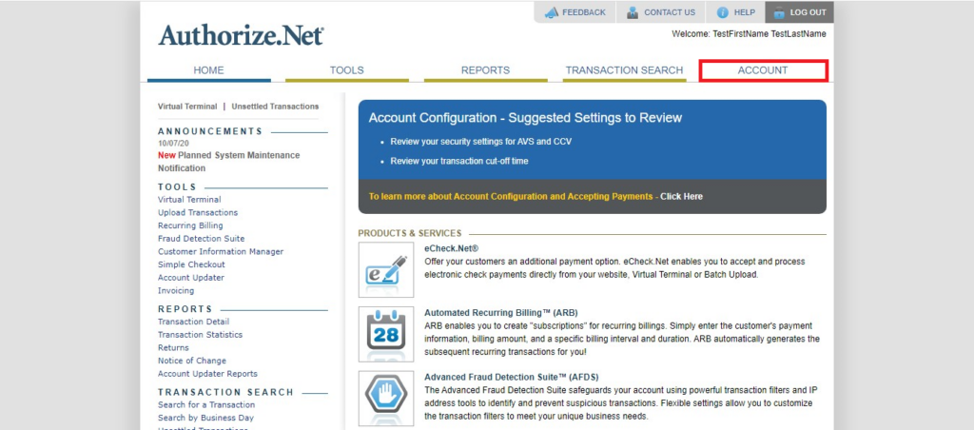The height and width of the screenshot is (430, 974).
Task: Open Simple Checkout link
Action: coord(191,264)
